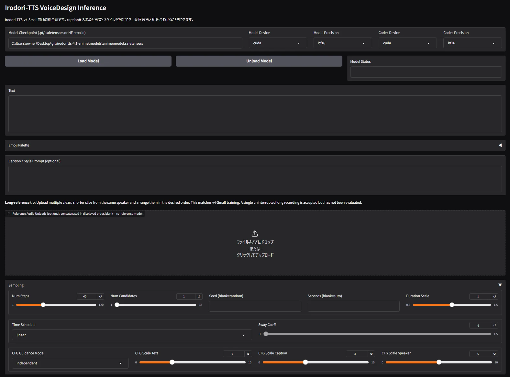Screen dimensions: 510x377
Task: Click the ファイルをここにドロップ drop text
Action: (x=255, y=242)
